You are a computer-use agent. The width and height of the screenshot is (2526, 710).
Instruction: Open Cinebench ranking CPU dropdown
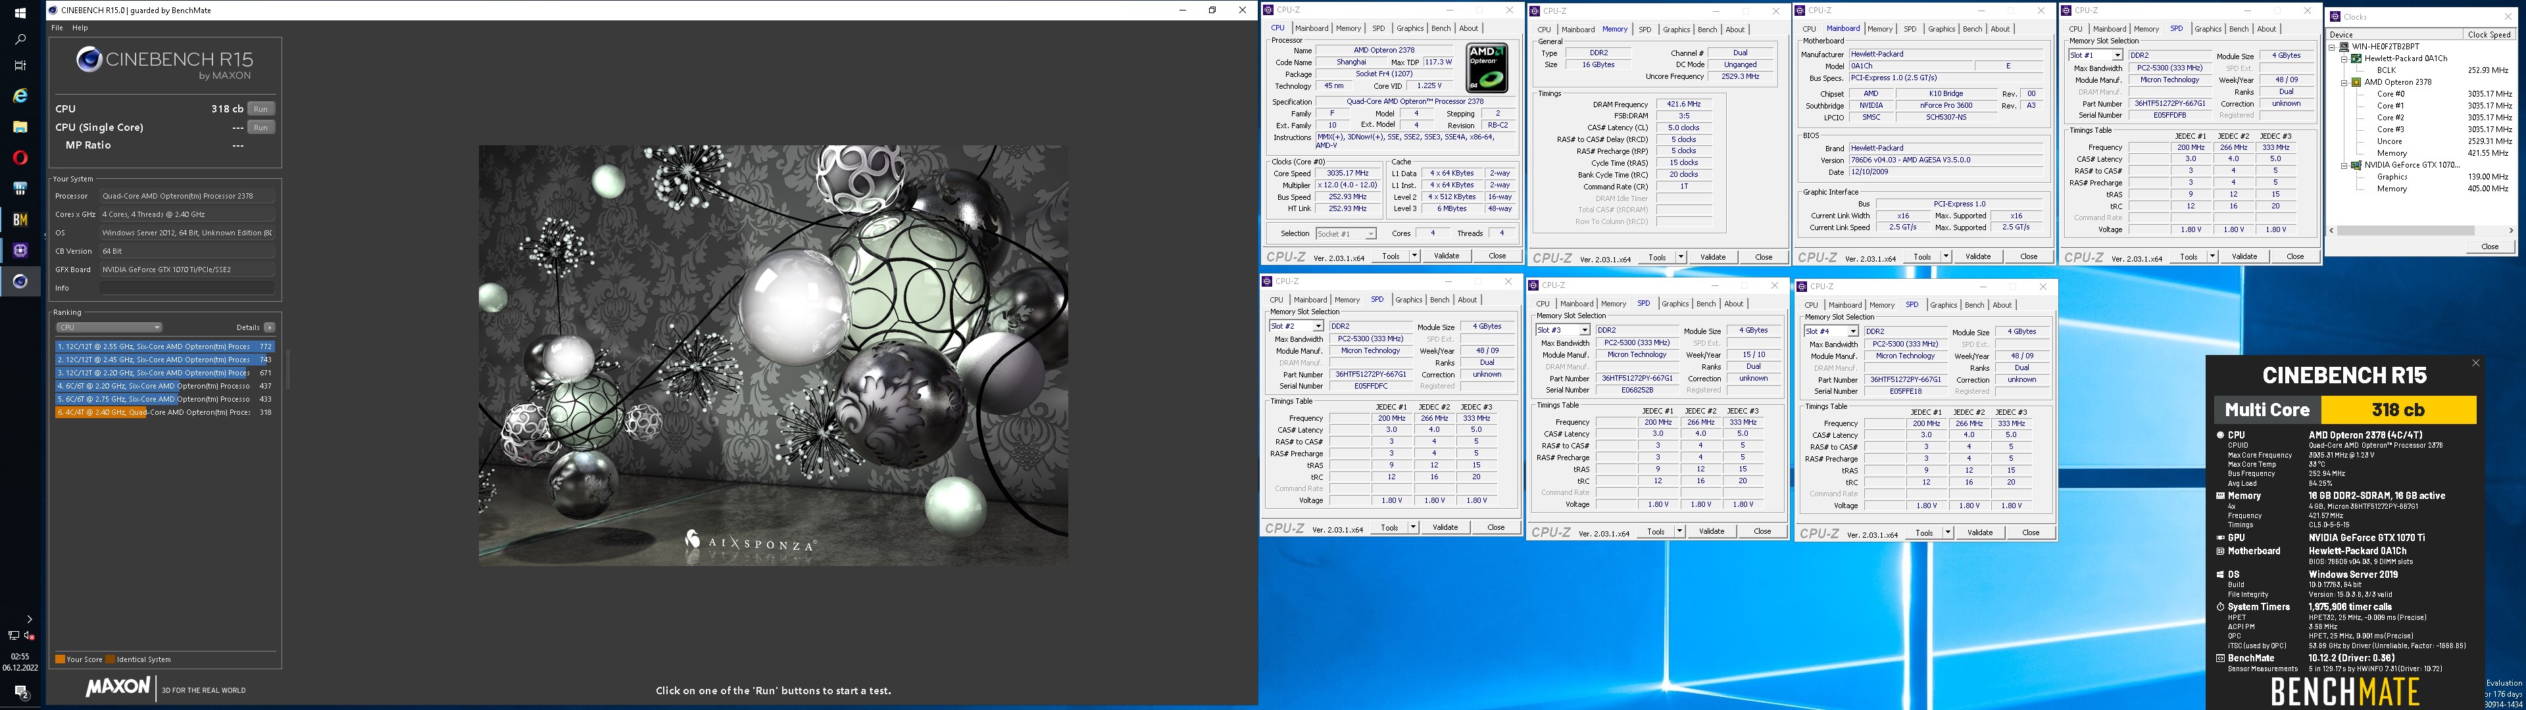[109, 327]
